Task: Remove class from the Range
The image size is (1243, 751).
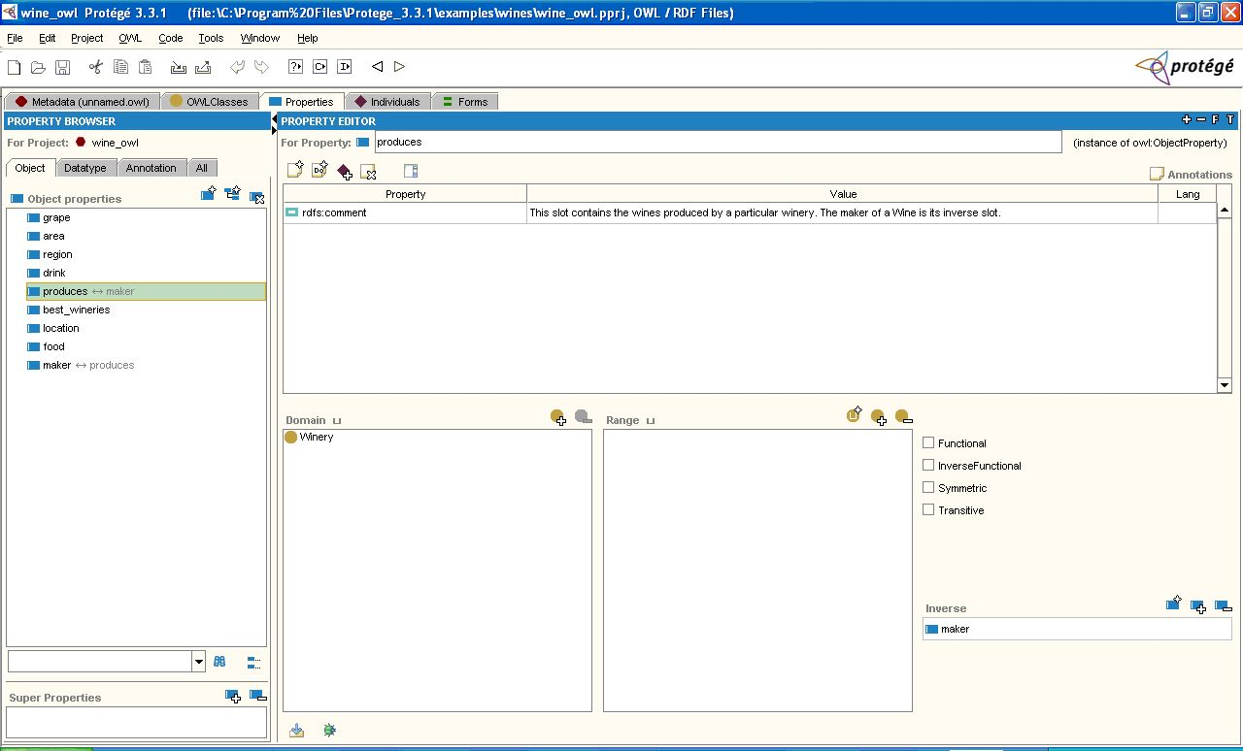Action: (903, 417)
